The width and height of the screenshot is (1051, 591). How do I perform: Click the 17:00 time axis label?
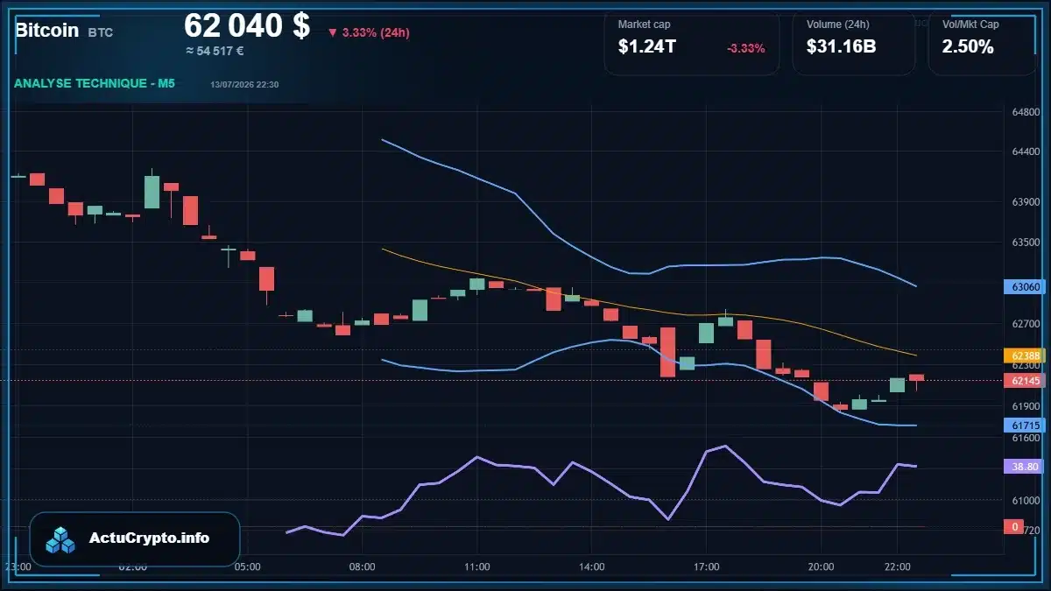click(707, 566)
